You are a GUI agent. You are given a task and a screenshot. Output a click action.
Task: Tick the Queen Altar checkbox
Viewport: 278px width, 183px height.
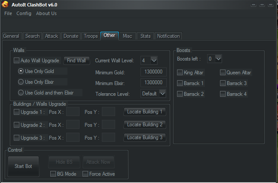pos(223,72)
